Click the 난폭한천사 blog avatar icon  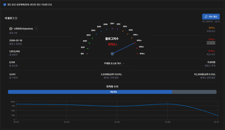click(x=11, y=29)
